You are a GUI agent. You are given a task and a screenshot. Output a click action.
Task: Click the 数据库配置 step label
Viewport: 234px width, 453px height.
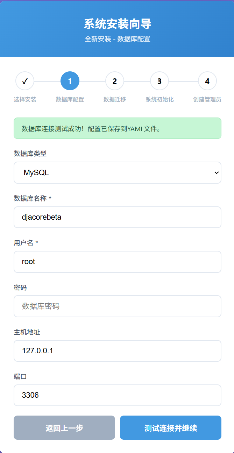[x=70, y=100]
